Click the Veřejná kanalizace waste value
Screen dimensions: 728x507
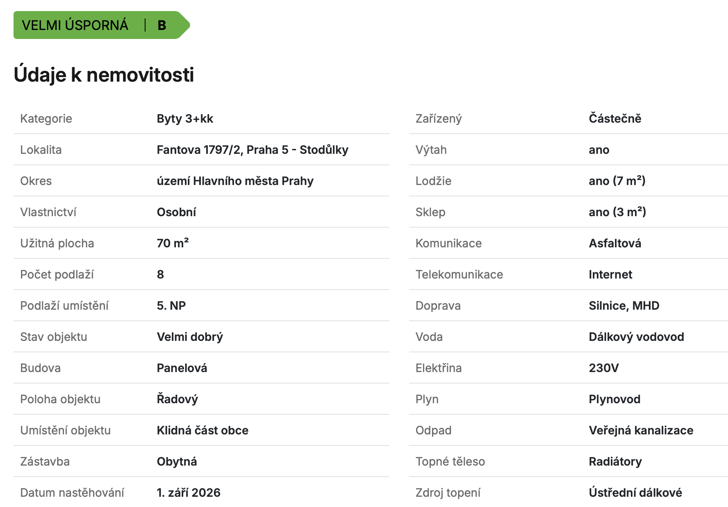(641, 430)
